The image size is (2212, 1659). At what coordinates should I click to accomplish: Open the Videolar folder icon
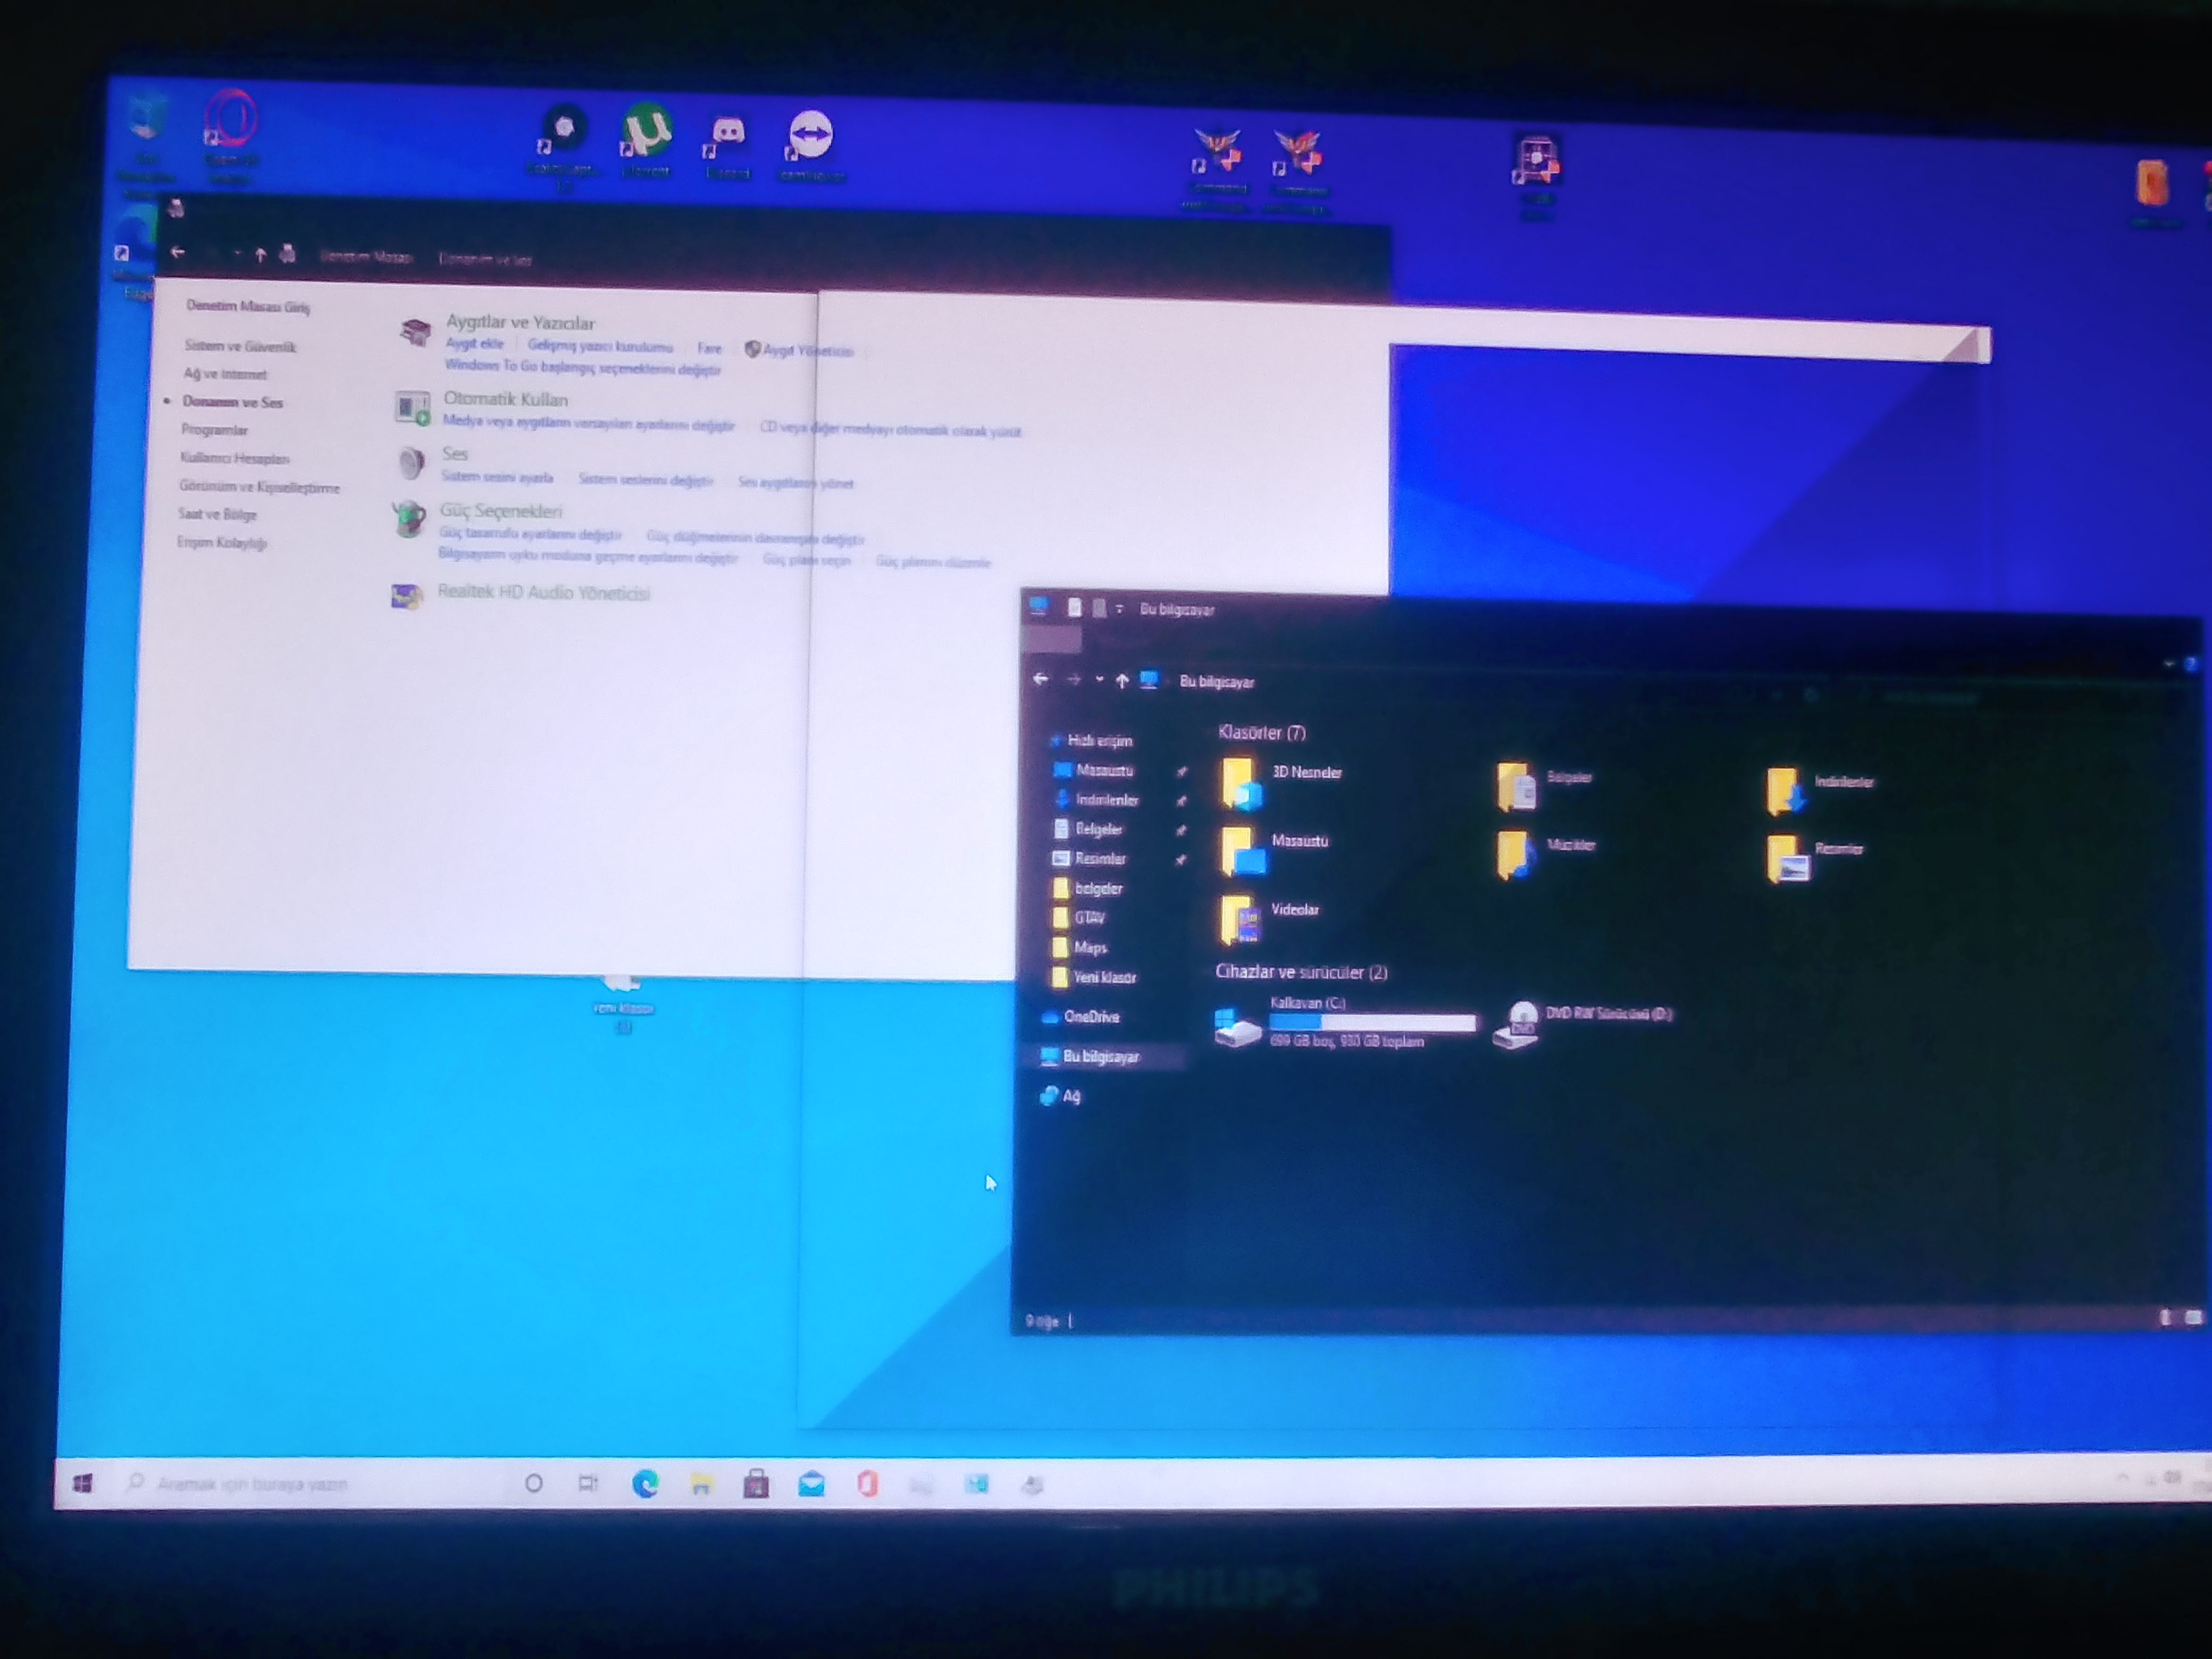point(1239,918)
